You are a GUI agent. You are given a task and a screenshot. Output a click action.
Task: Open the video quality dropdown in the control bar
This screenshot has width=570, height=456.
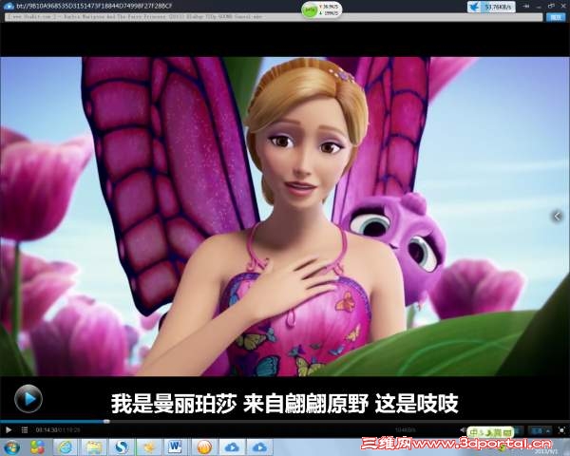click(540, 431)
